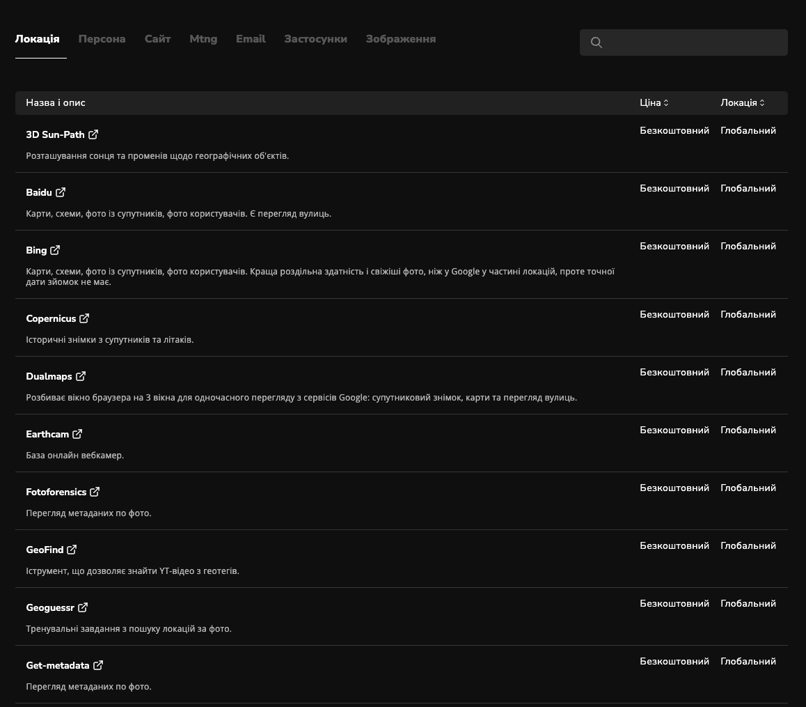Open the Baidu external link icon
Image resolution: width=806 pixels, height=707 pixels.
(x=61, y=192)
